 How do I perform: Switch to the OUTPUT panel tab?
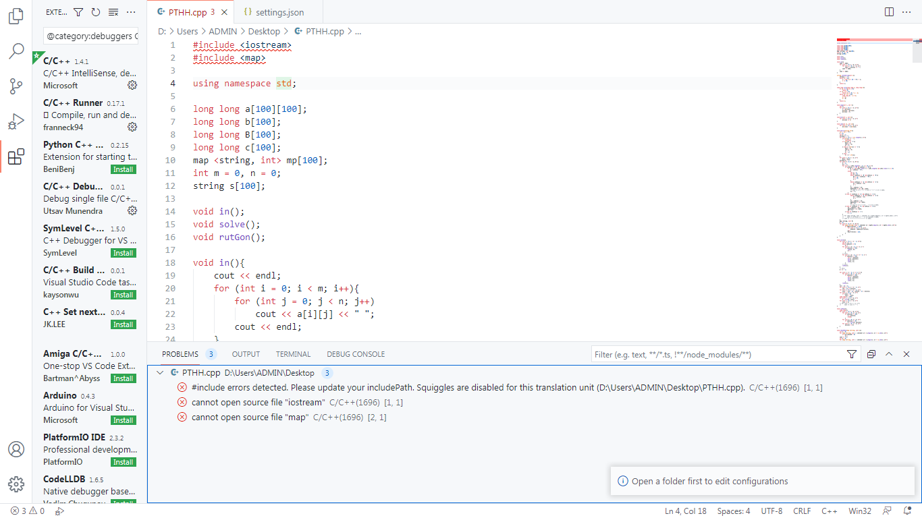(246, 354)
